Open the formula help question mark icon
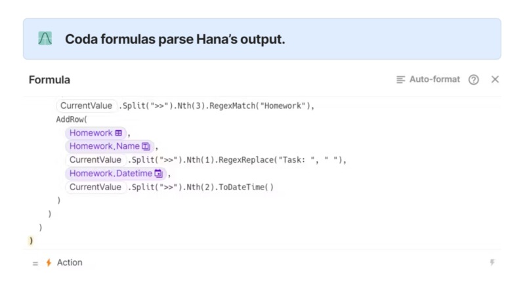 pyautogui.click(x=473, y=79)
